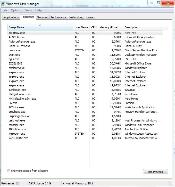Select the AutorunRemover.exe process row

85,42
